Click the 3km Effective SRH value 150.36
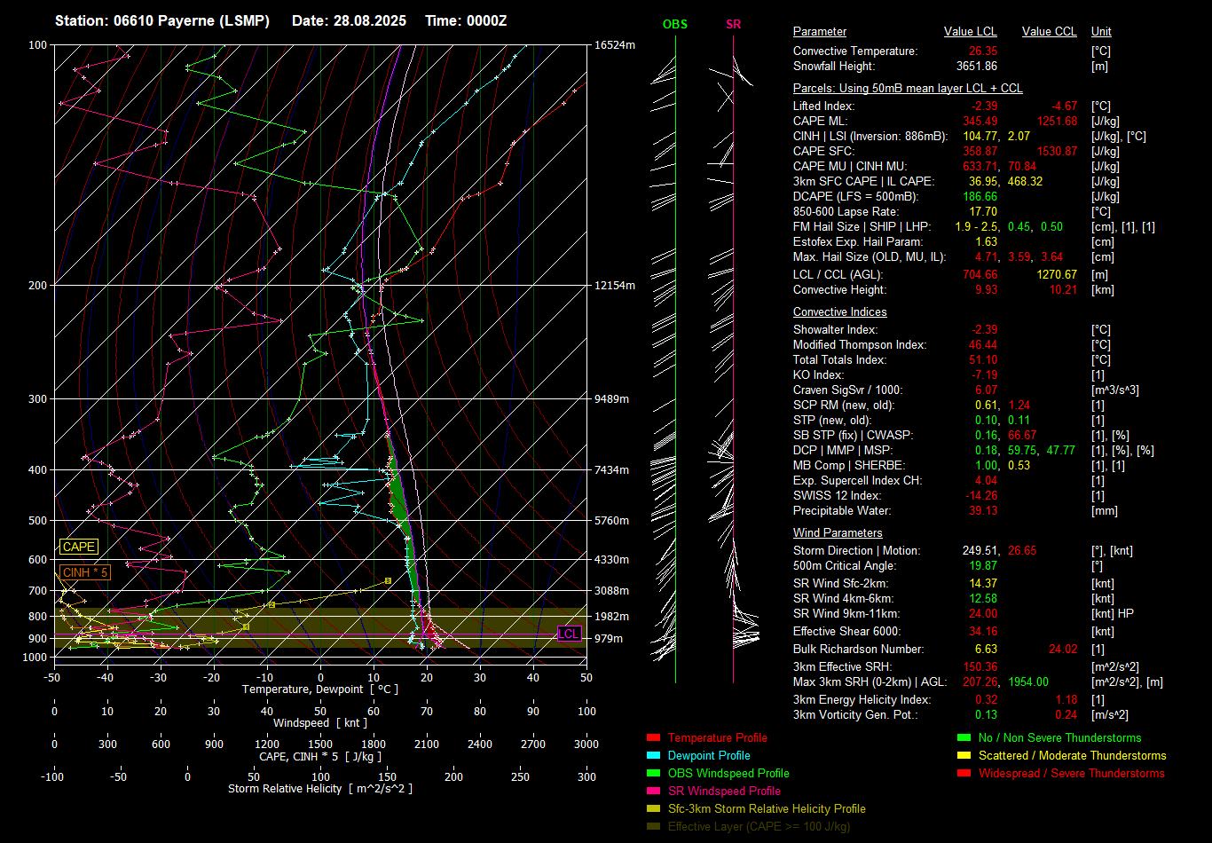 click(980, 666)
